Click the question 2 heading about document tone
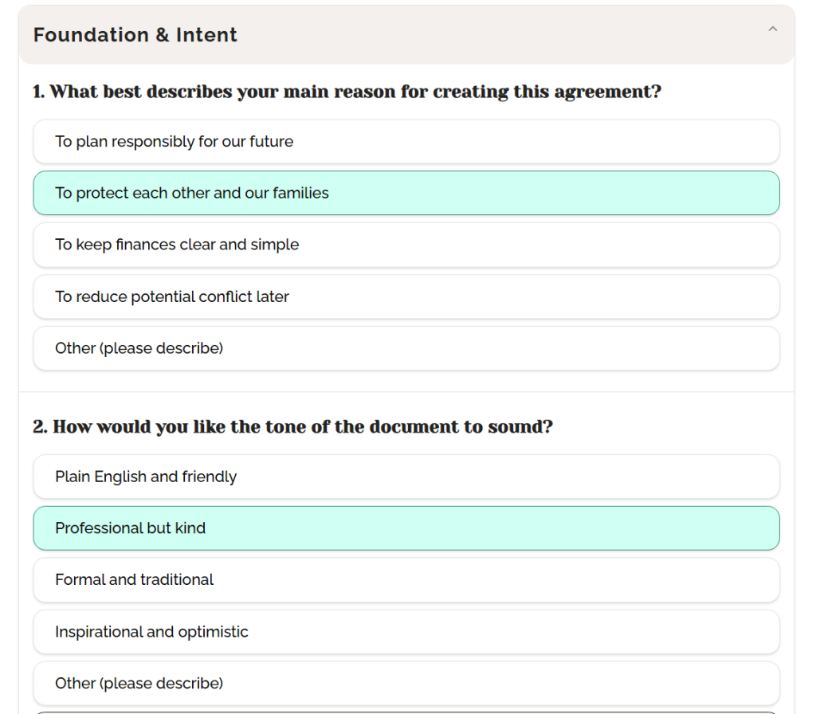The width and height of the screenshot is (816, 714). [x=292, y=427]
